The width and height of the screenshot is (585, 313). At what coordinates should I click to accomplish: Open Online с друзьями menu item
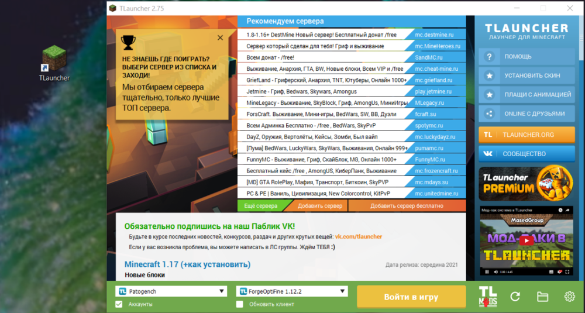[527, 113]
